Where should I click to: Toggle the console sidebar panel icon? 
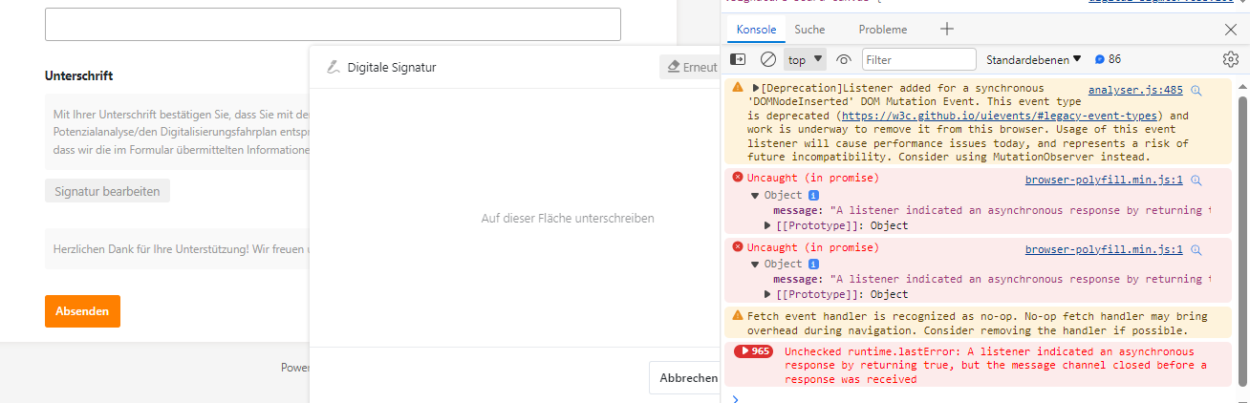tap(738, 59)
